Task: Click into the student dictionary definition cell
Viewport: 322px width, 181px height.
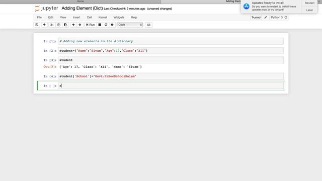Action: coord(171,51)
